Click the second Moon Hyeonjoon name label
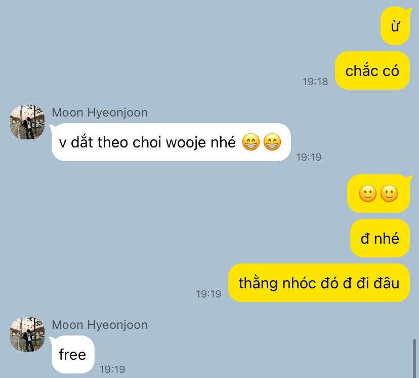 tap(100, 325)
